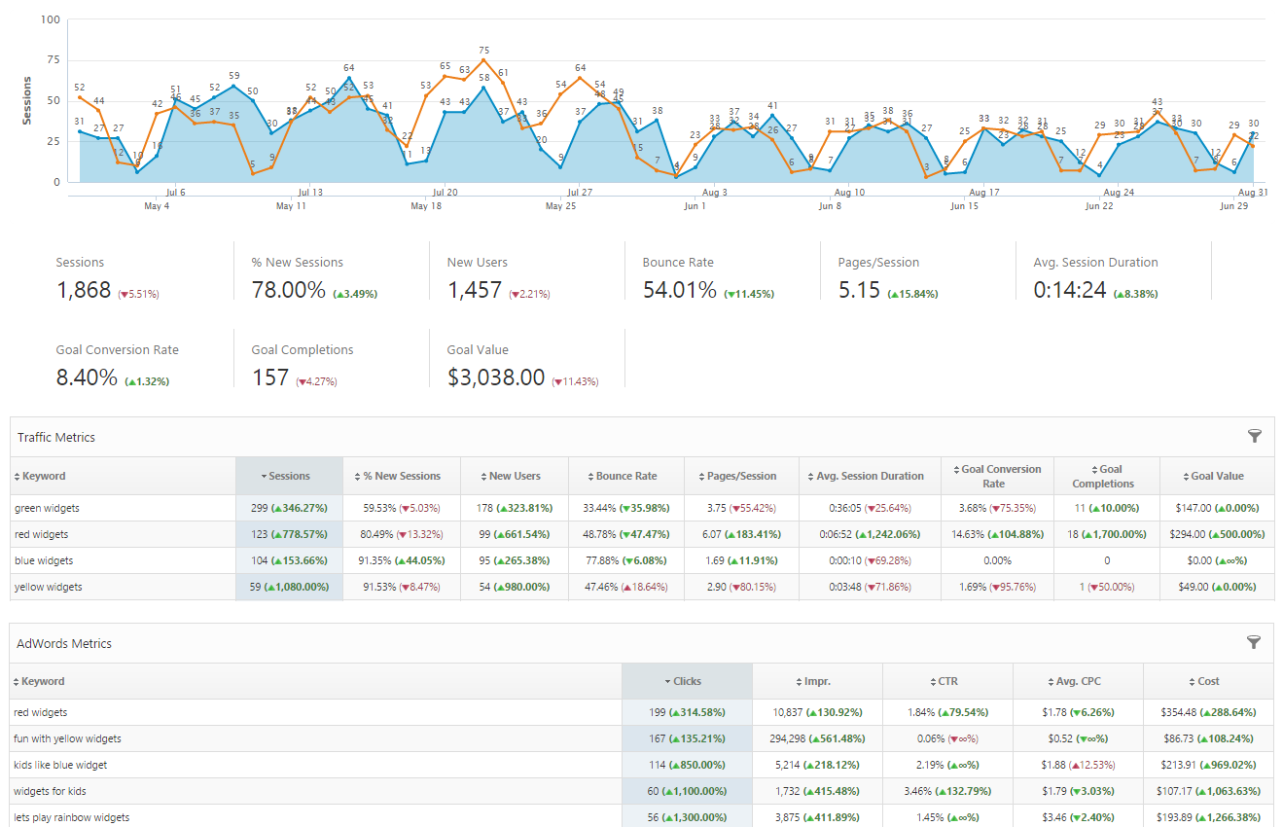
Task: Click the Aug 17 date label on chart axis
Action: [x=984, y=193]
